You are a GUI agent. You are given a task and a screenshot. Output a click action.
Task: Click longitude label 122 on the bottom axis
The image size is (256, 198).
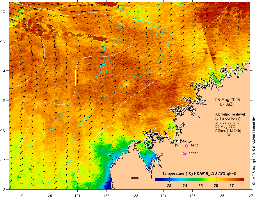pyautogui.click(x=106, y=196)
